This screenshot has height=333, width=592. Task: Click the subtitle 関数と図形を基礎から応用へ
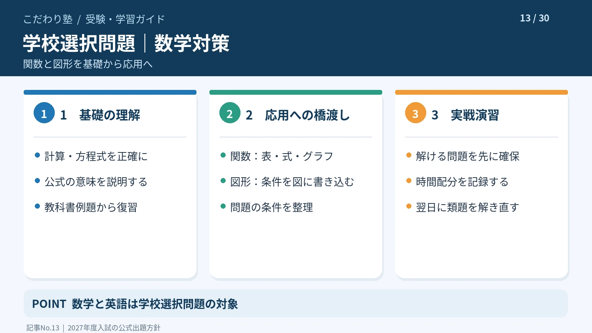tap(88, 64)
